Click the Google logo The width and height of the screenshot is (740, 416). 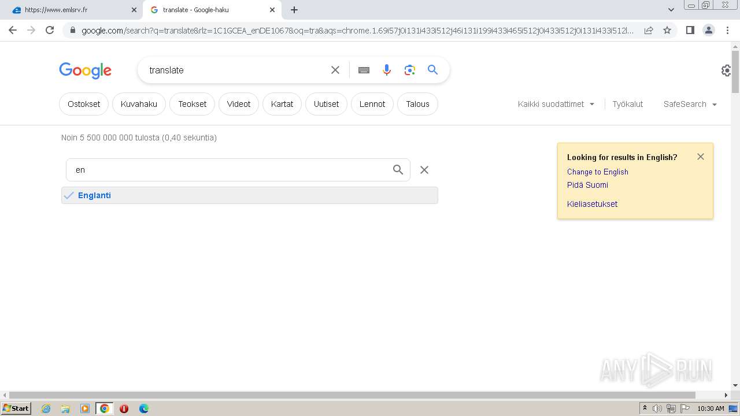click(x=85, y=70)
